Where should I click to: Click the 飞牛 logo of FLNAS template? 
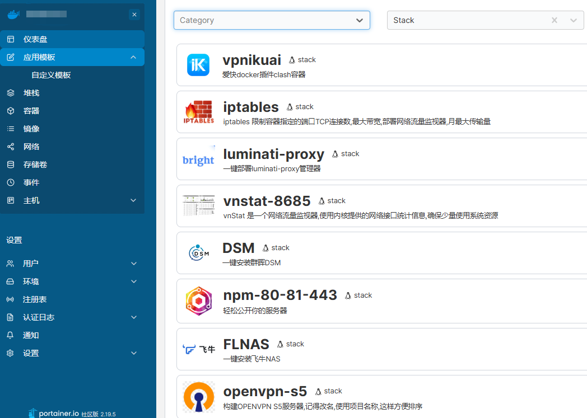click(x=199, y=350)
